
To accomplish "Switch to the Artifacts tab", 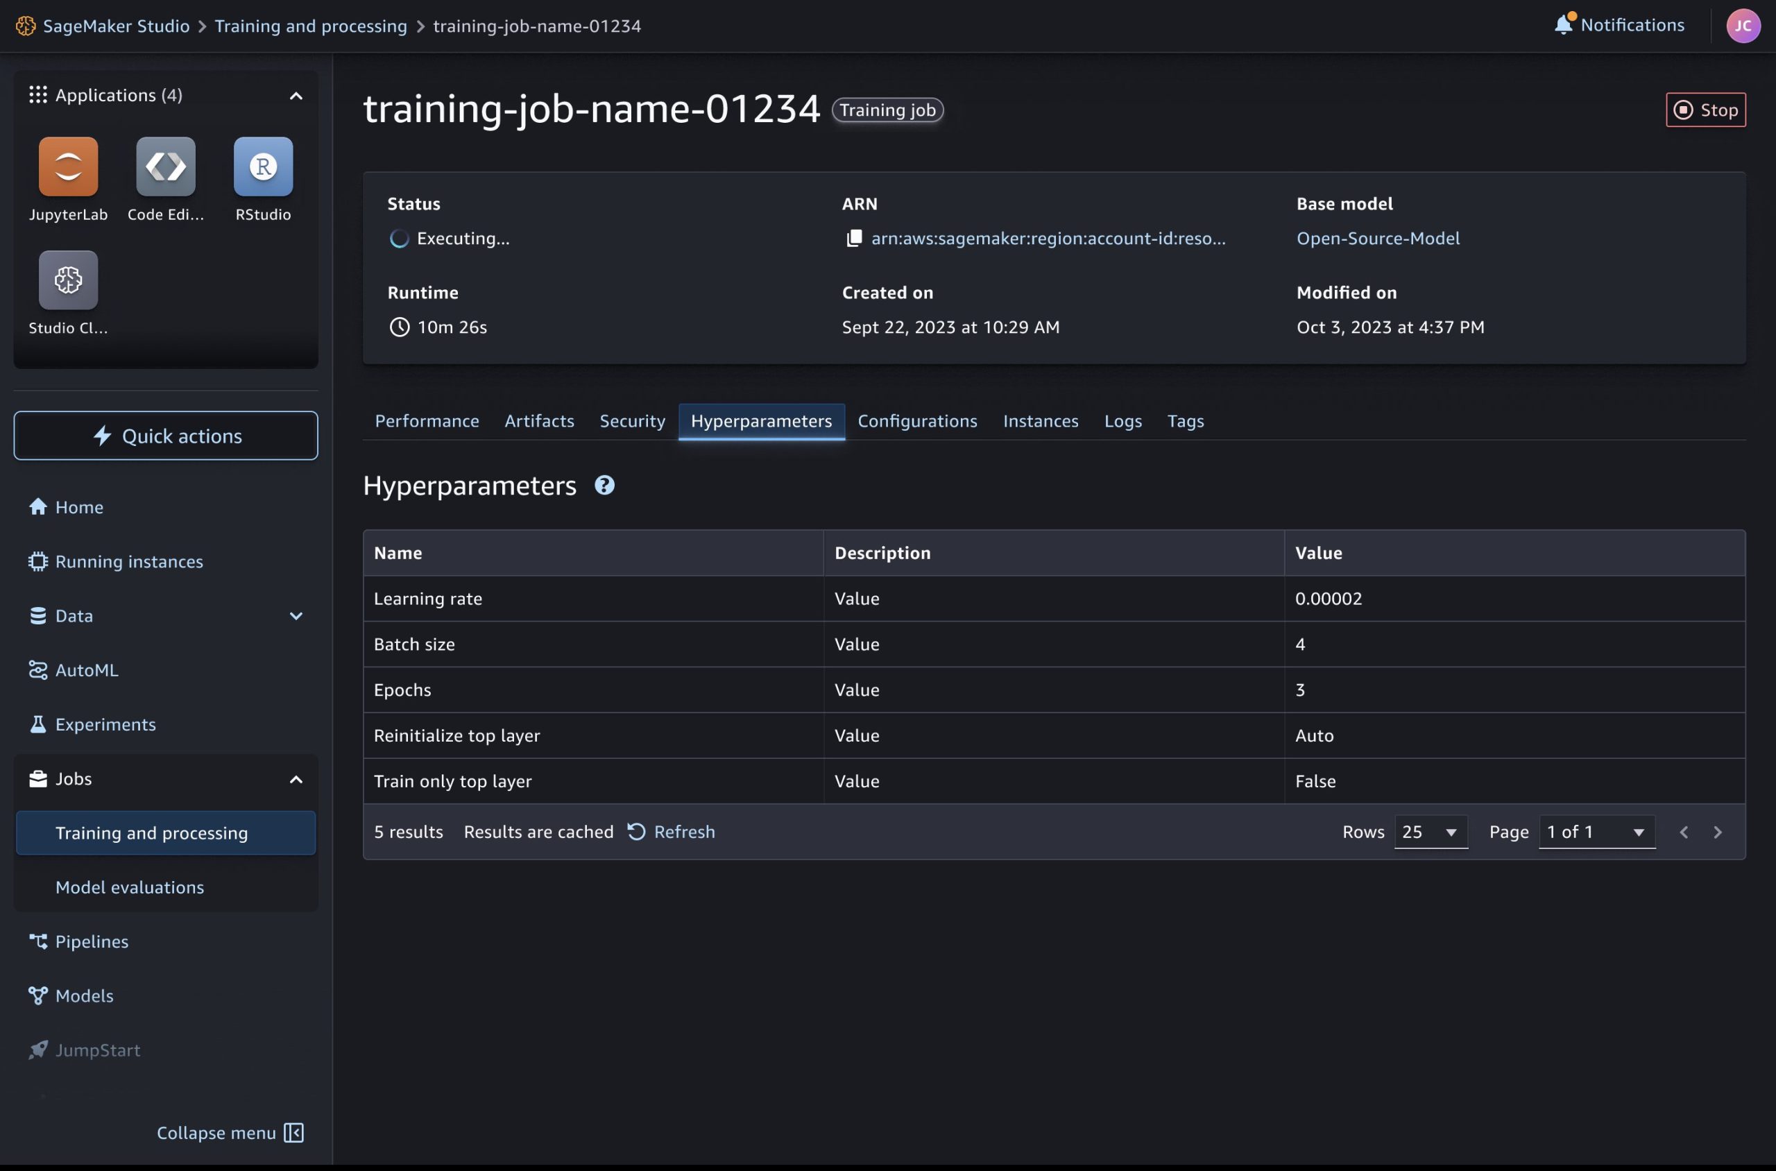I will point(539,421).
